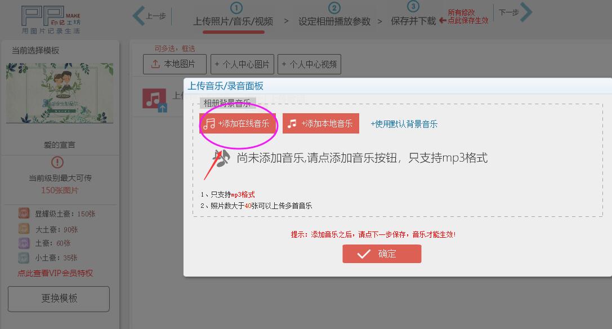612x329 pixels.
Task: Click the 本地图片 upload button
Action: [175, 64]
